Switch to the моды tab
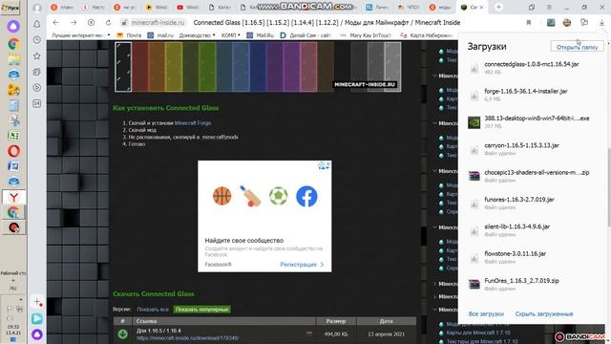The width and height of the screenshot is (611, 344). coord(440,7)
